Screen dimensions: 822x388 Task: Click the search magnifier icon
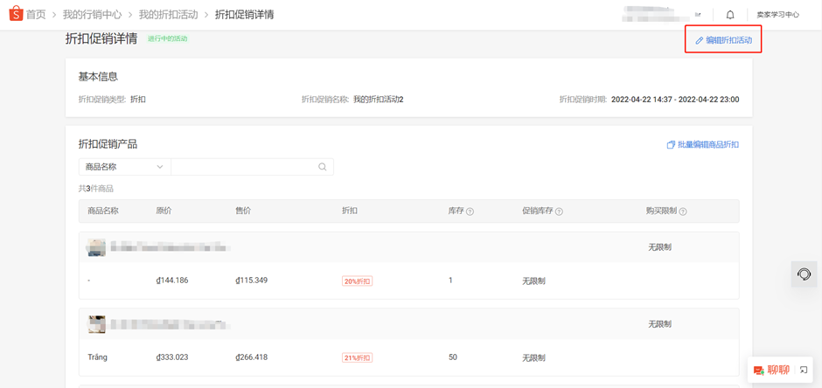(323, 167)
